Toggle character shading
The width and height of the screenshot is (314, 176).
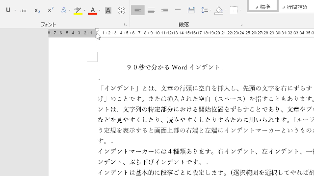(x=108, y=10)
